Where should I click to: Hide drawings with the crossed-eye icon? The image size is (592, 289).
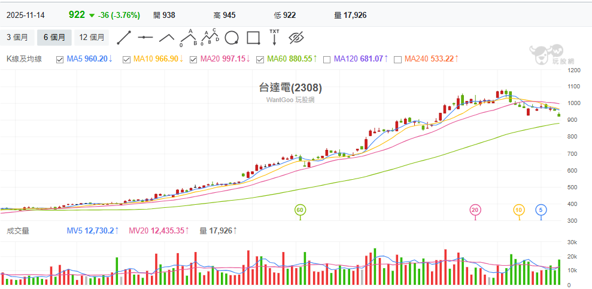pyautogui.click(x=297, y=38)
